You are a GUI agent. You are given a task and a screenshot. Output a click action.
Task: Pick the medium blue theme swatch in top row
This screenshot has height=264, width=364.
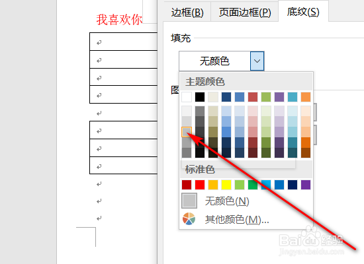tap(240, 97)
